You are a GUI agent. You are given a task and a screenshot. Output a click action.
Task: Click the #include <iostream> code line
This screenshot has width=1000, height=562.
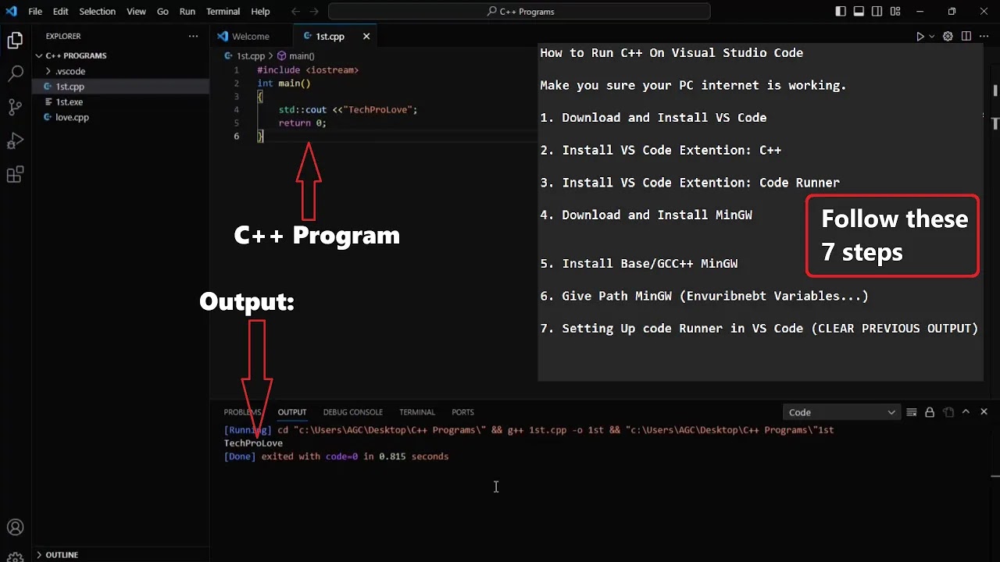click(x=308, y=69)
